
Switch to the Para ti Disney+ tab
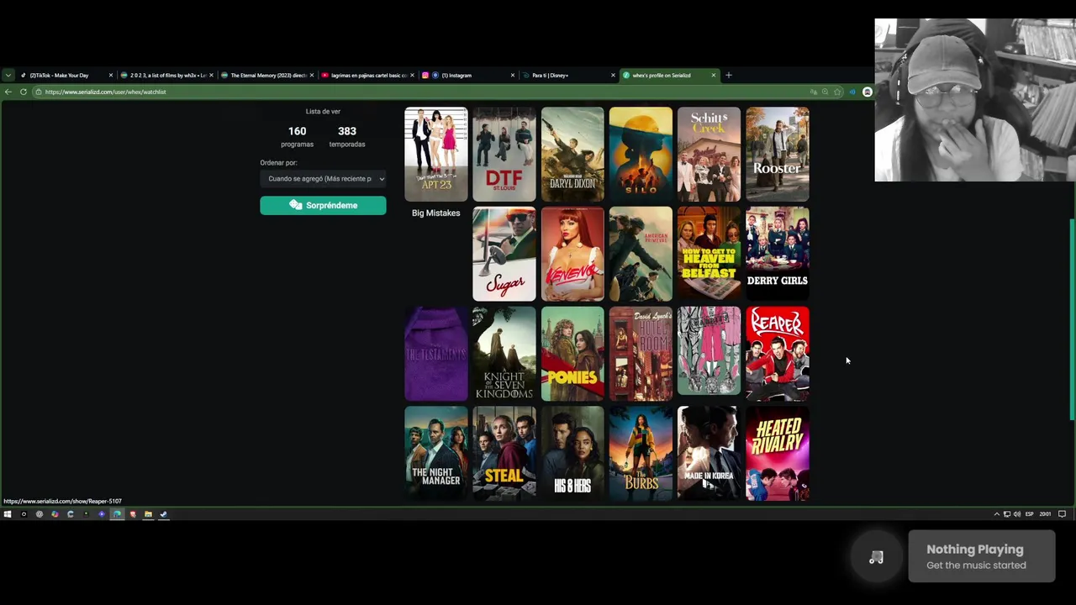568,76
